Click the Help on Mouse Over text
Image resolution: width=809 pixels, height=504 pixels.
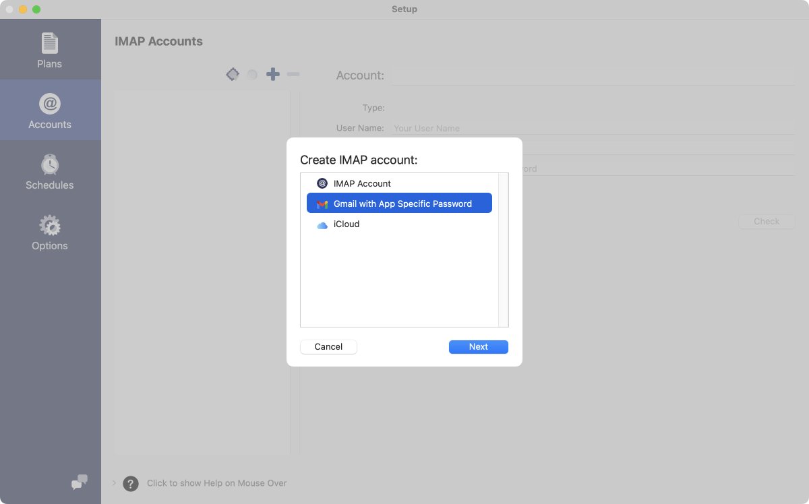point(218,483)
